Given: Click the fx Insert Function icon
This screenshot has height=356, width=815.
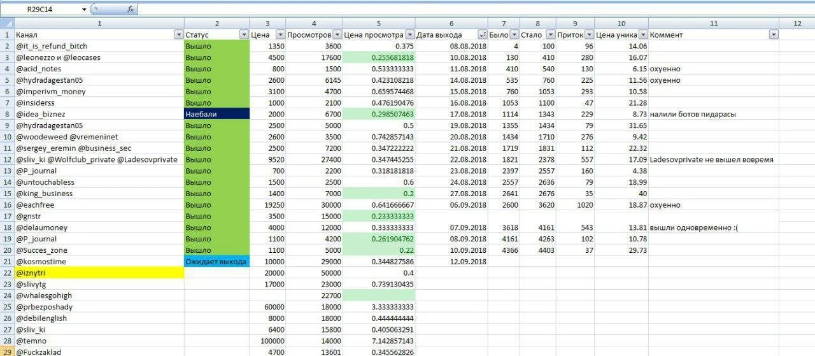Looking at the screenshot, I should pyautogui.click(x=131, y=10).
